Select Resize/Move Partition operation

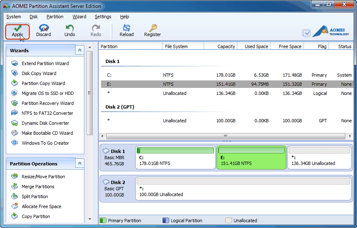[43, 177]
